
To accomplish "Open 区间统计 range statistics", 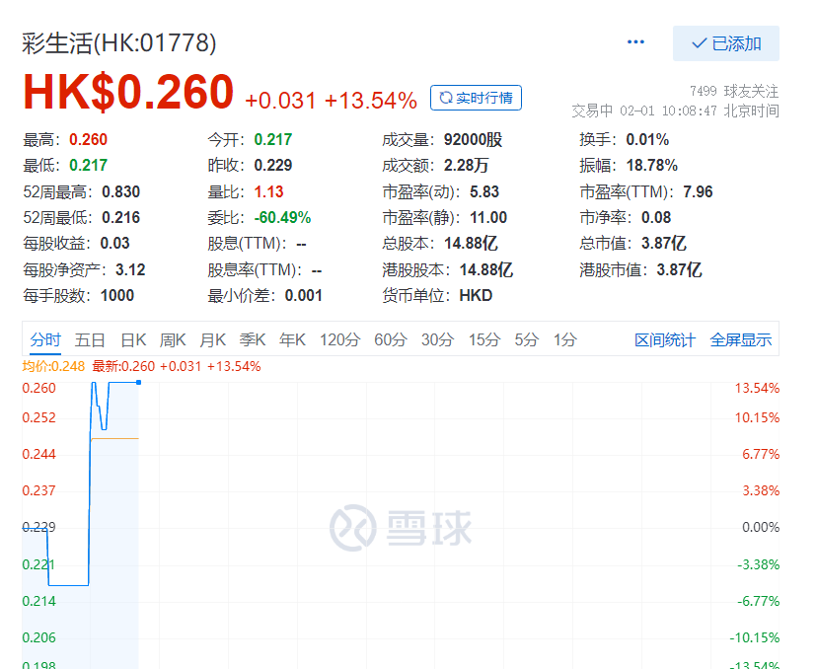I will tap(665, 339).
